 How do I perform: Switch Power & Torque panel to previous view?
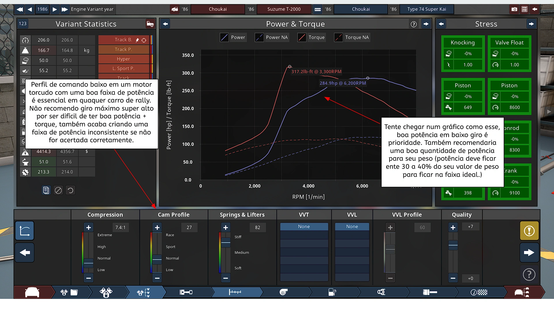click(x=165, y=24)
